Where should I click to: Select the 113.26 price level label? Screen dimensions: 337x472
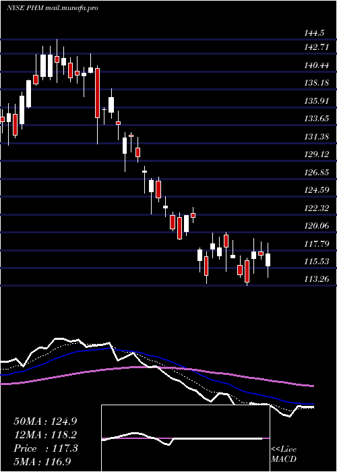click(x=317, y=279)
